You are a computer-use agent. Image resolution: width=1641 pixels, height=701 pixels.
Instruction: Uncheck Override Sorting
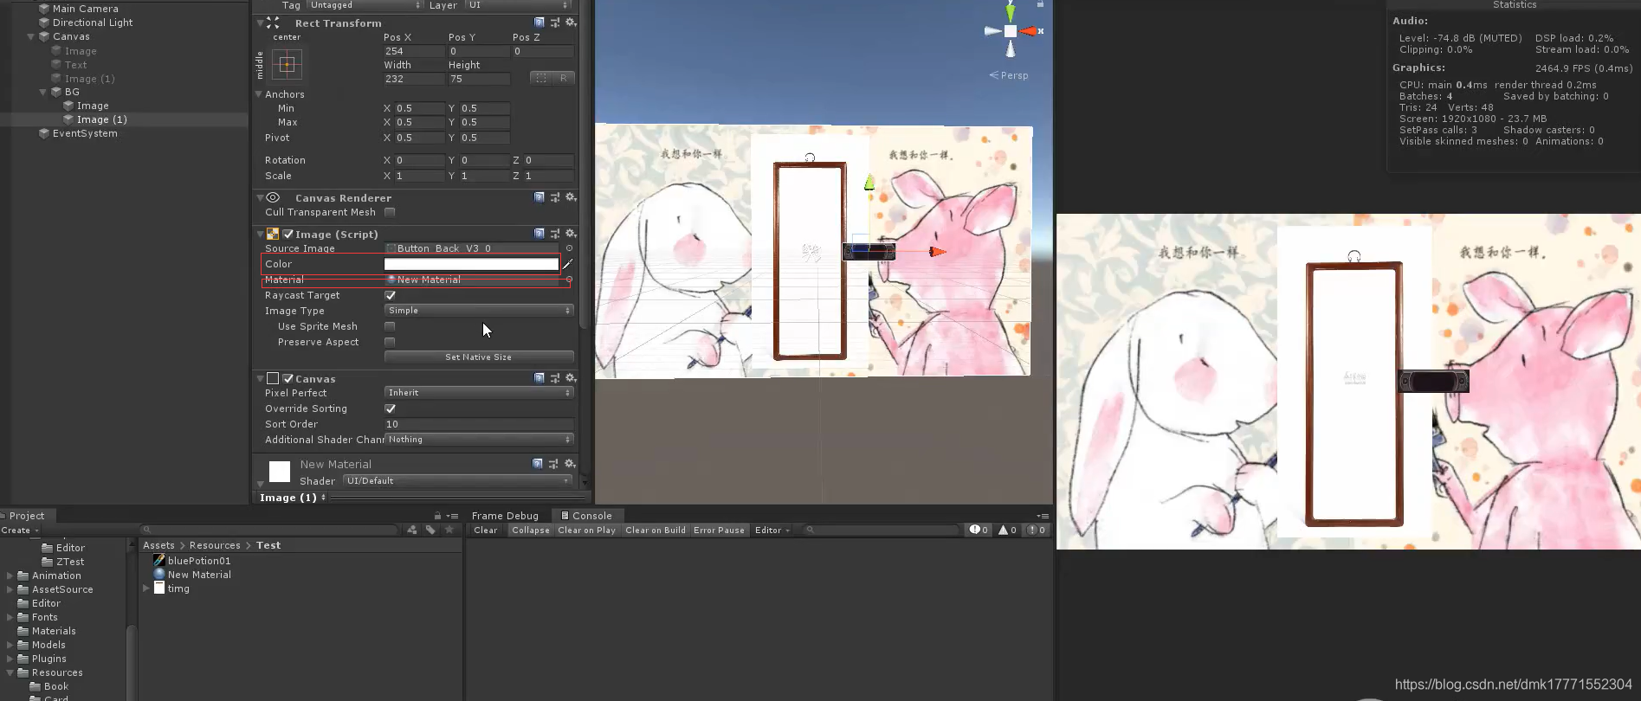[390, 408]
